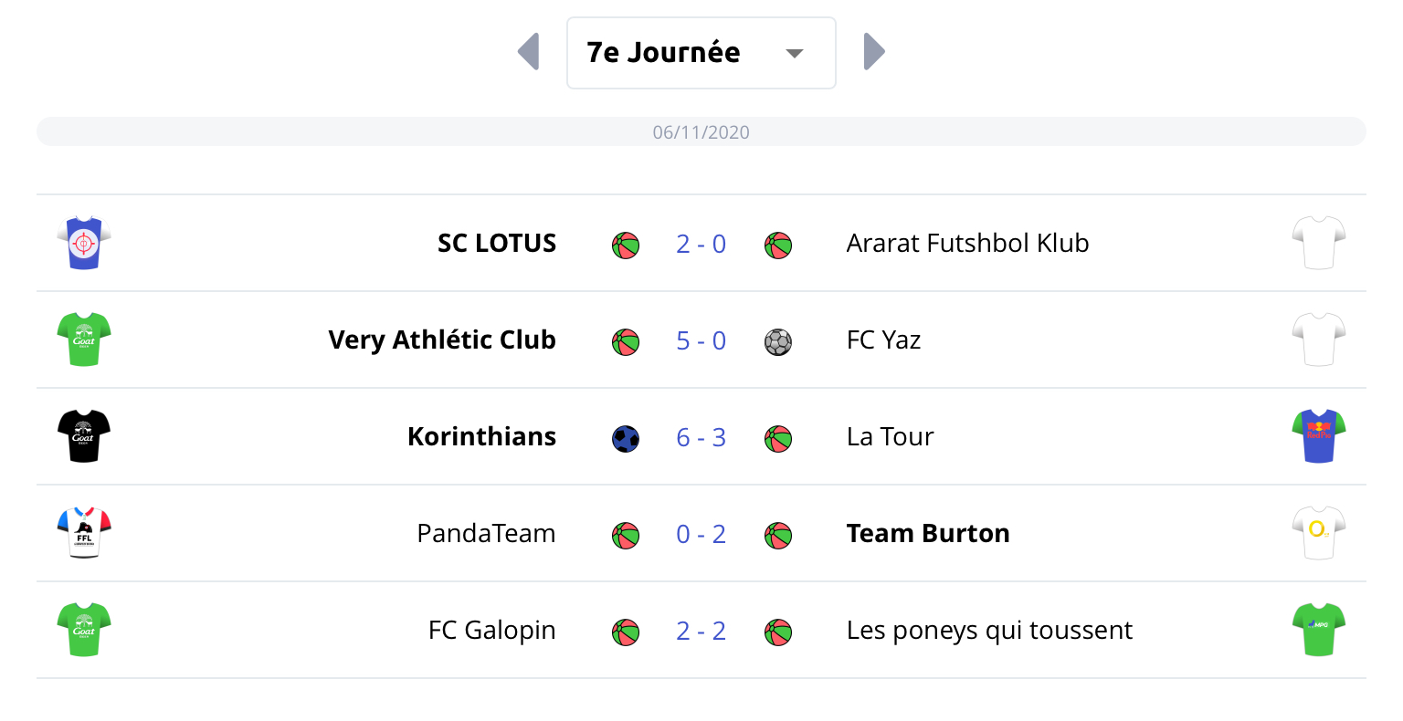1403x721 pixels.
Task: Click La Tour blue Red Bull jersey
Action: pos(1319,436)
